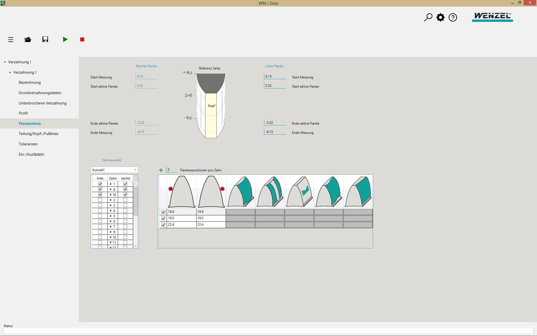Click Linke Flanke Start Messung field

275,76
